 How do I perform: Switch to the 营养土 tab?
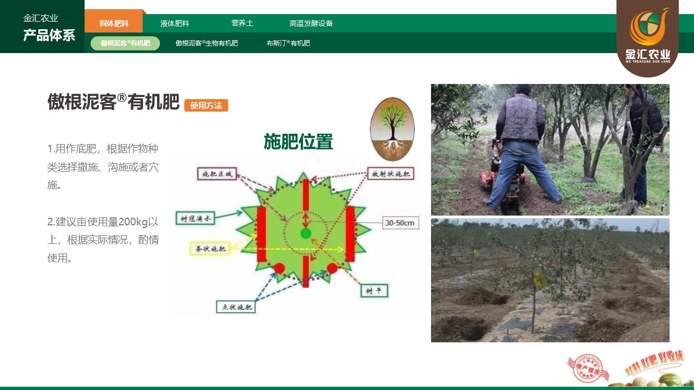point(242,23)
